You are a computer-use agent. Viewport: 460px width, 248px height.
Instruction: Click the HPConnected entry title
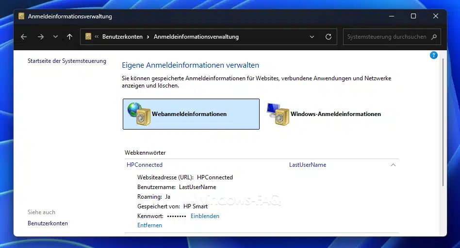tap(145, 165)
